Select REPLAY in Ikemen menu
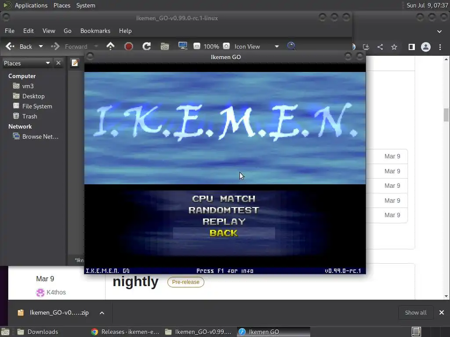The image size is (450, 337). tap(224, 222)
